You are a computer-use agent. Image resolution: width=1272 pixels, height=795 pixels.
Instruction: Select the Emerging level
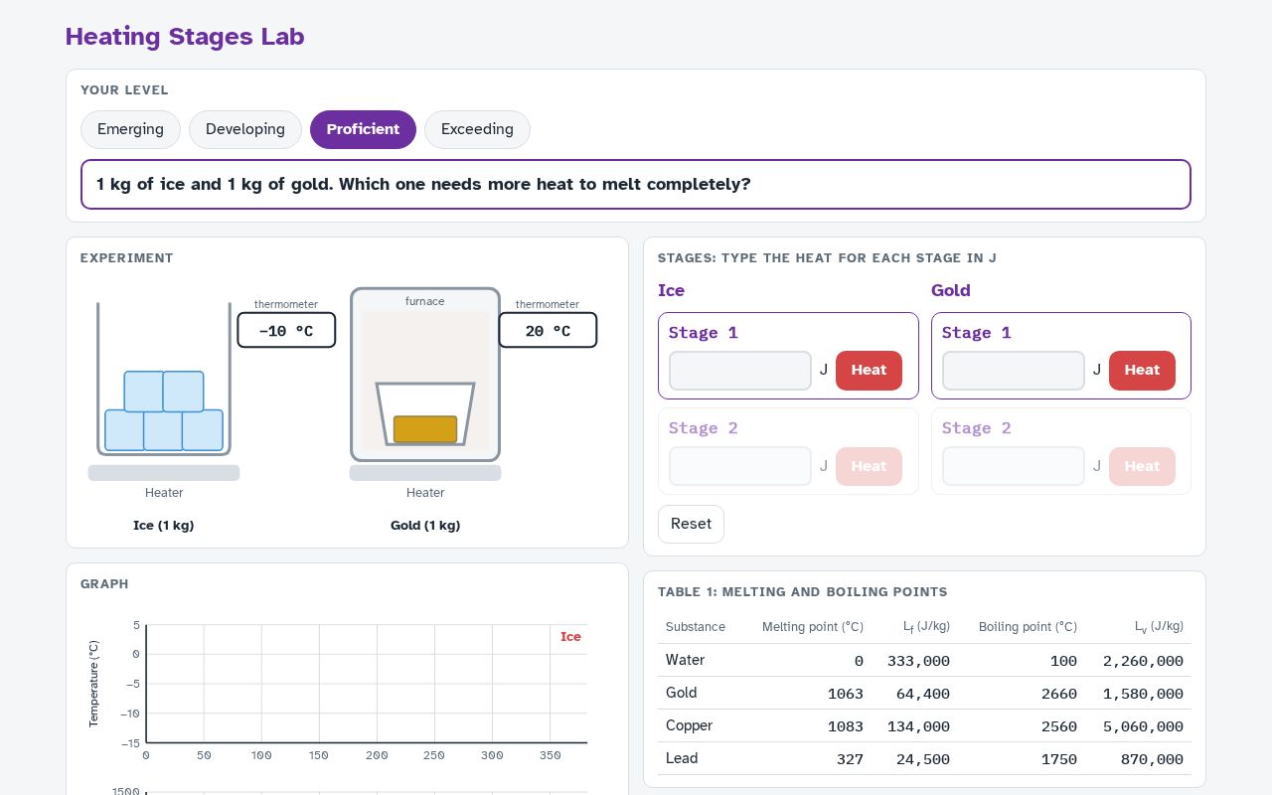[130, 129]
